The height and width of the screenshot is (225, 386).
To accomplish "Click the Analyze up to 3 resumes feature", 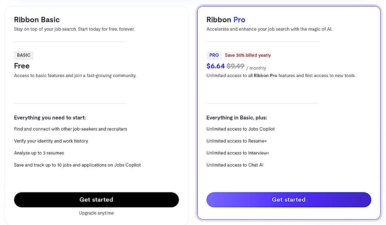I will (39, 153).
